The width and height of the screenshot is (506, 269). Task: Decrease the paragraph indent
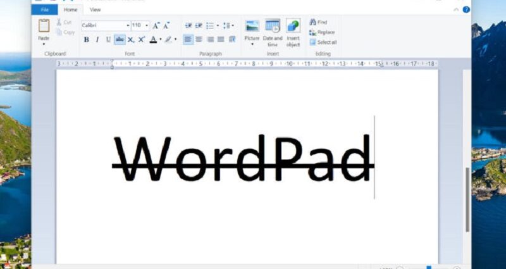pos(188,25)
